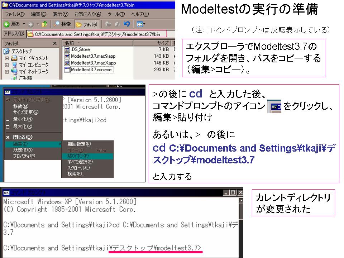Click the Up folder icon in Explorer toolbar
The width and height of the screenshot is (344, 258).
point(44,24)
